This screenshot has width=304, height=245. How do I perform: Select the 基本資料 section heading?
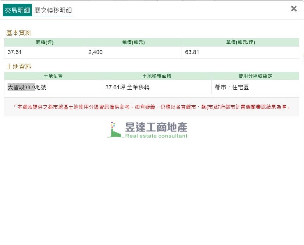(19, 33)
